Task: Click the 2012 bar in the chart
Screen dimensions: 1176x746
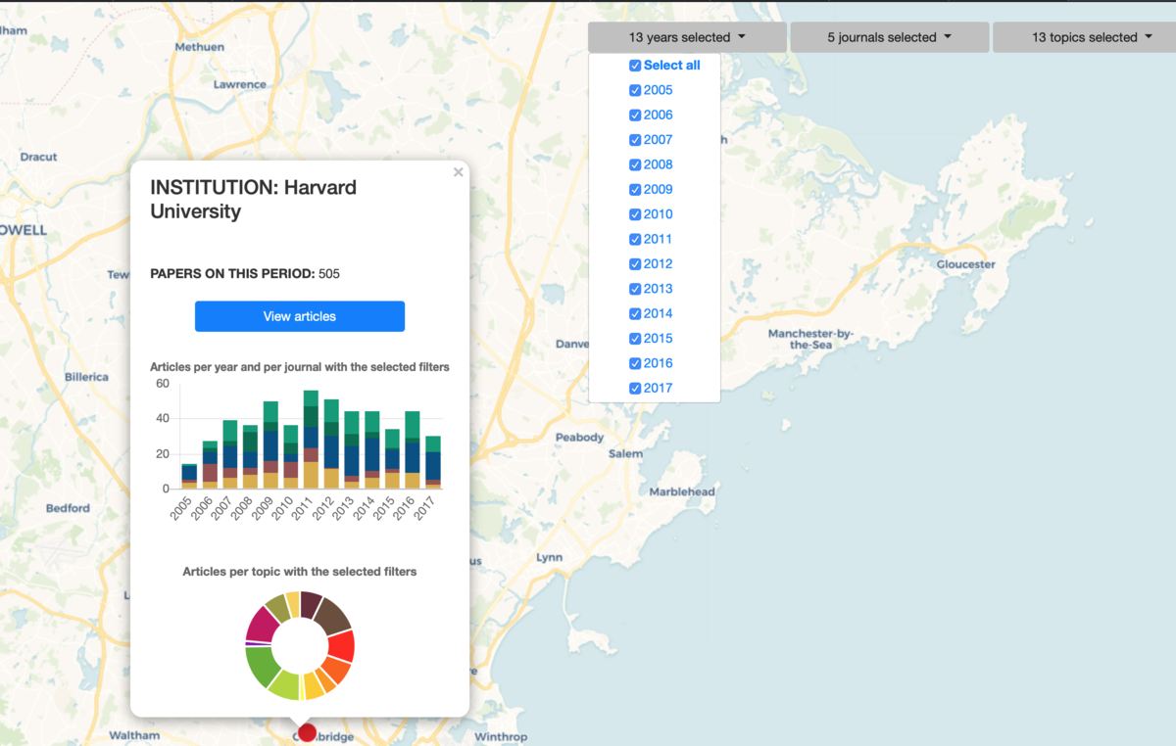Action: (x=331, y=443)
